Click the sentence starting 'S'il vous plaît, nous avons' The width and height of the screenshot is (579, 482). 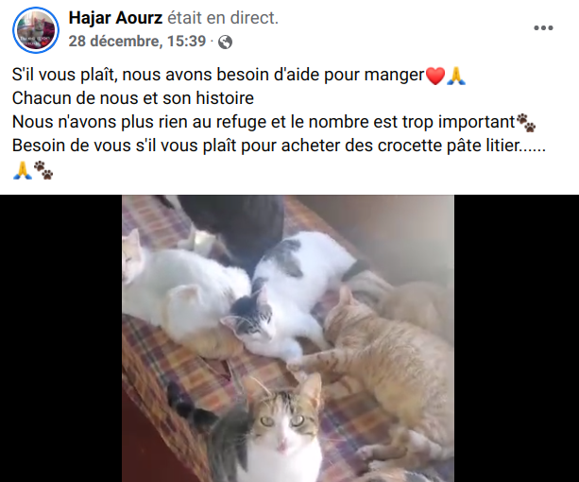[x=218, y=75]
